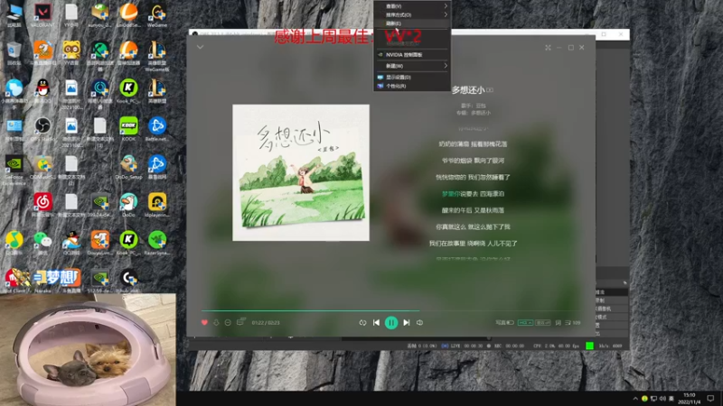Viewport: 723px width, 406px height.
Task: Open 显示设置(D) from context menu
Action: (412, 78)
